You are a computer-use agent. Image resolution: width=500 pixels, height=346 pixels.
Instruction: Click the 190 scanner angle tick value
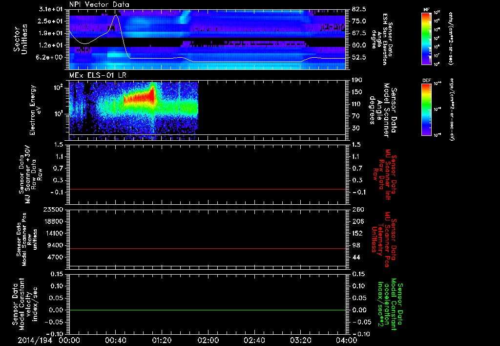(357, 80)
